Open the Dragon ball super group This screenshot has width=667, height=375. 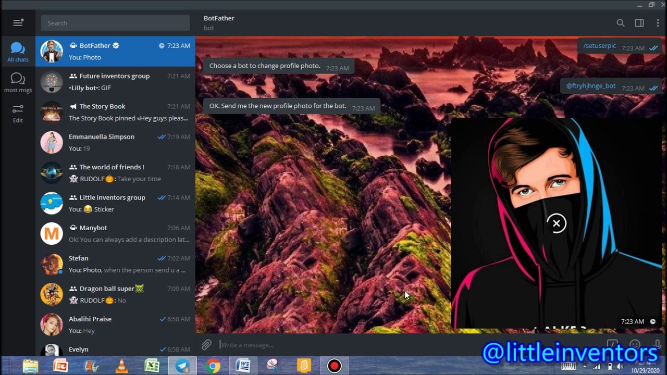(x=115, y=294)
